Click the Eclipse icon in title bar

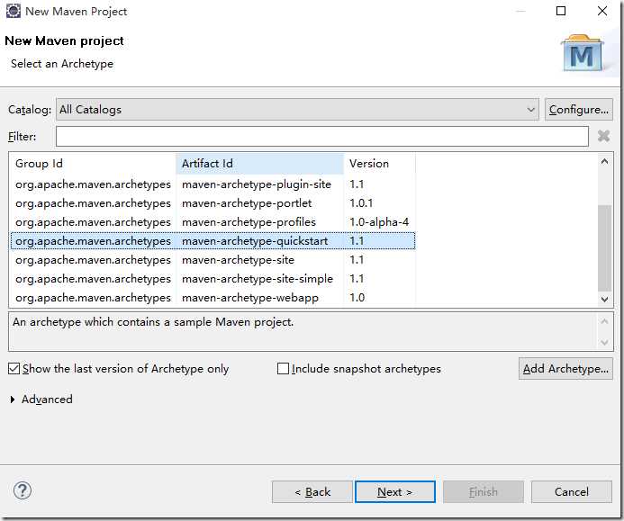coord(13,12)
